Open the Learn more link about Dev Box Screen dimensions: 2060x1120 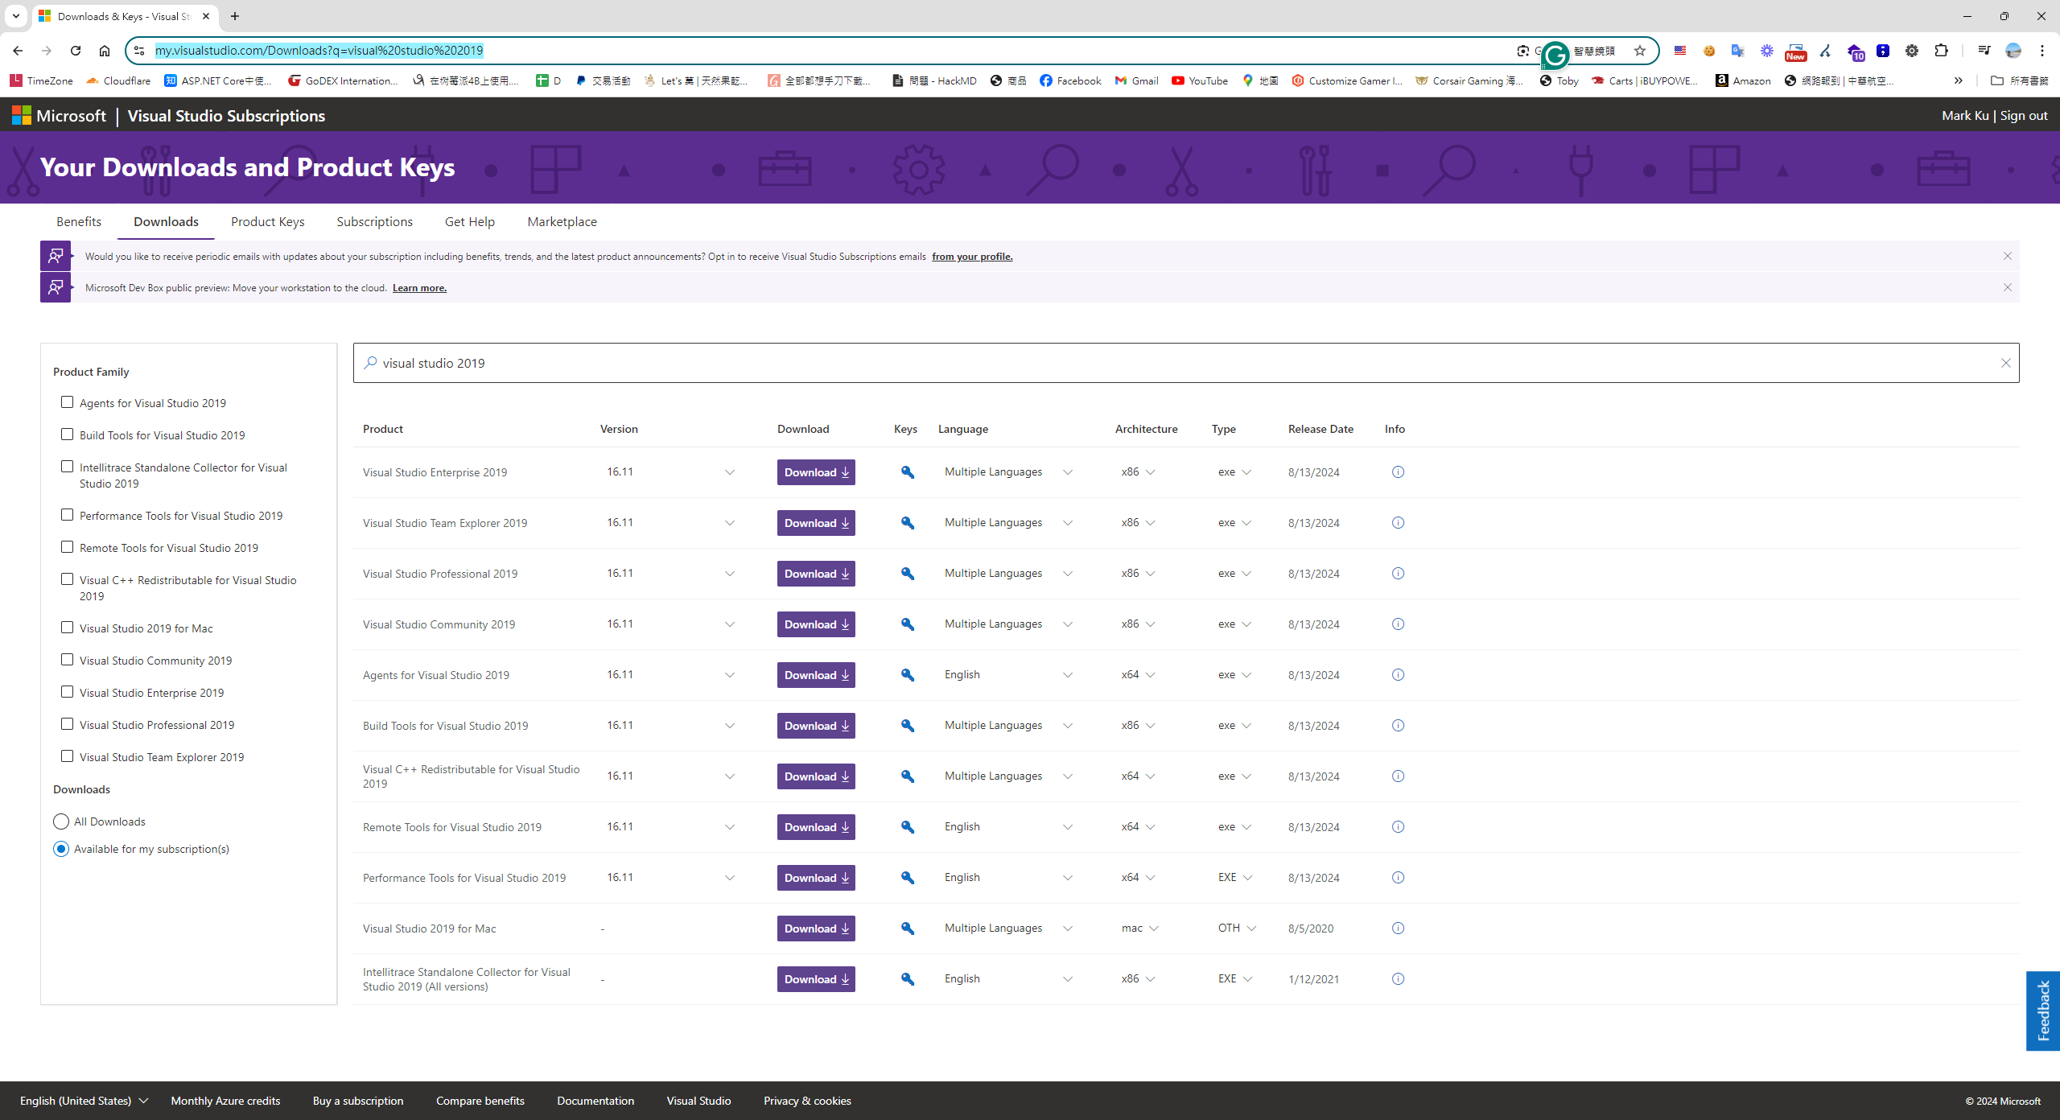pyautogui.click(x=418, y=287)
